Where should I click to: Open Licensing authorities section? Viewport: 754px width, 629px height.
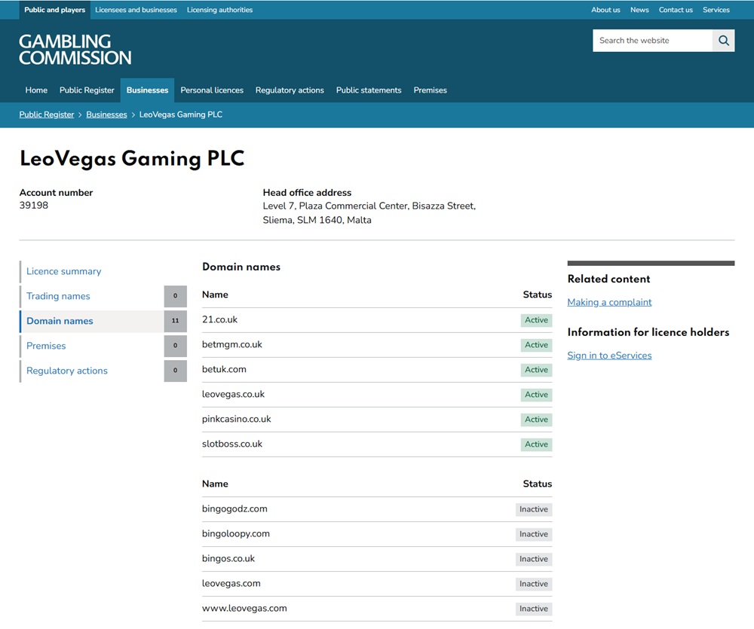point(219,10)
